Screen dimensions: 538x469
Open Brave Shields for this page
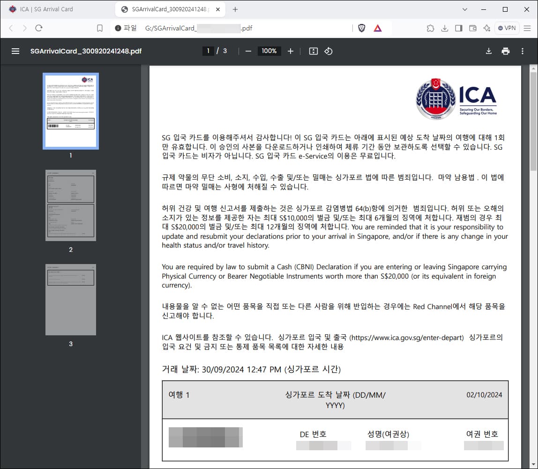[x=361, y=28]
